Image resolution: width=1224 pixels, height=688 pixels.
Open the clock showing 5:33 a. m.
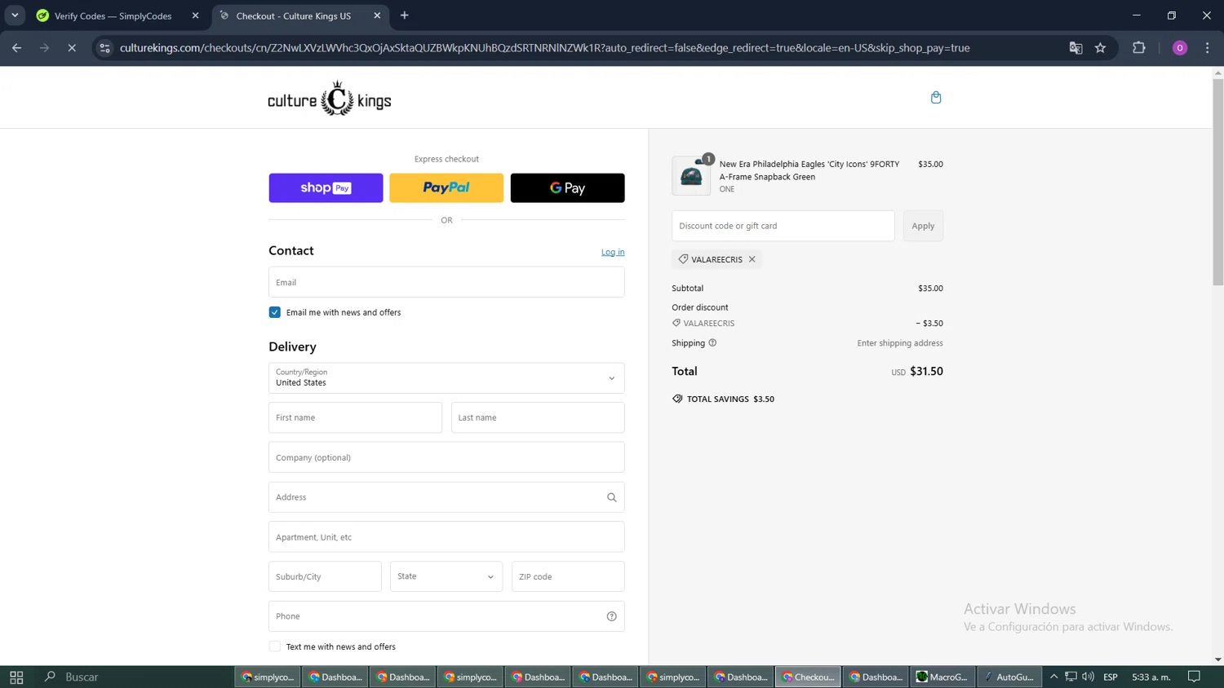pyautogui.click(x=1151, y=677)
